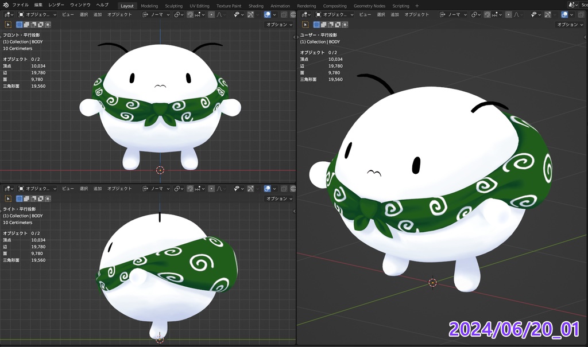Open transform orientation dropdown in front view

[156, 14]
